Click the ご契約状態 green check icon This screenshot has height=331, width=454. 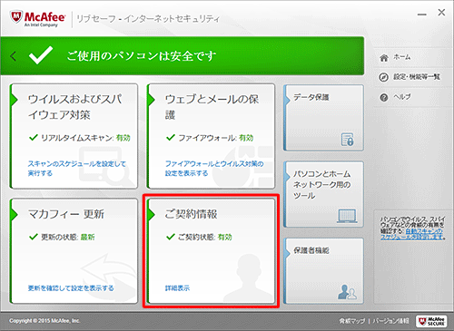click(171, 237)
